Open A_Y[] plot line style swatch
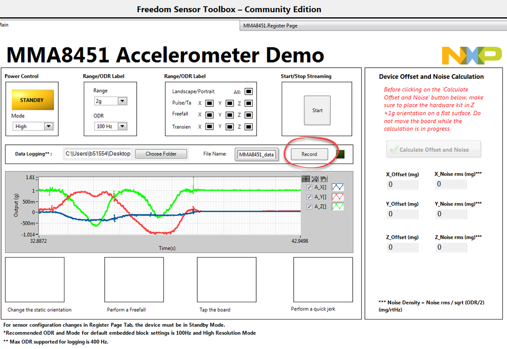507x349 pixels. (338, 197)
